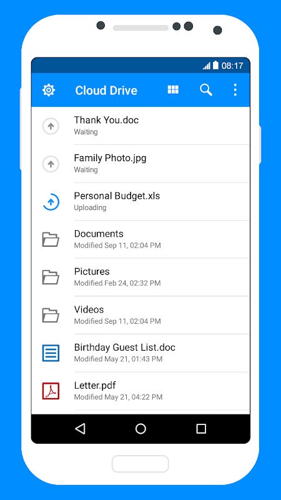Tap the Cloud Drive title
The width and height of the screenshot is (281, 500).
pyautogui.click(x=106, y=91)
